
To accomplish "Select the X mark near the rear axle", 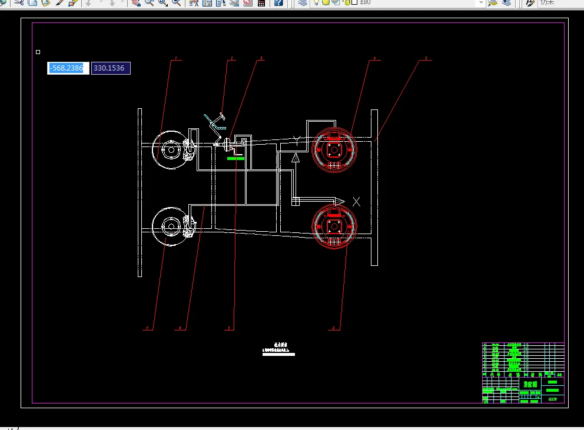I will (356, 202).
